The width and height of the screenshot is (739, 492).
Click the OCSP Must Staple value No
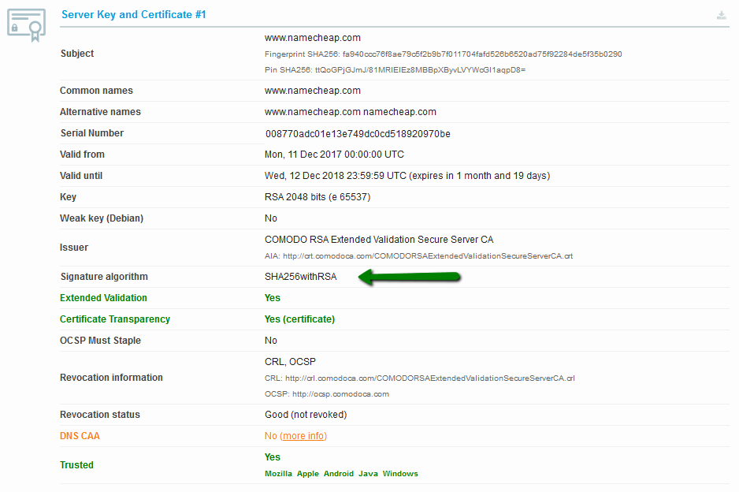coord(270,340)
